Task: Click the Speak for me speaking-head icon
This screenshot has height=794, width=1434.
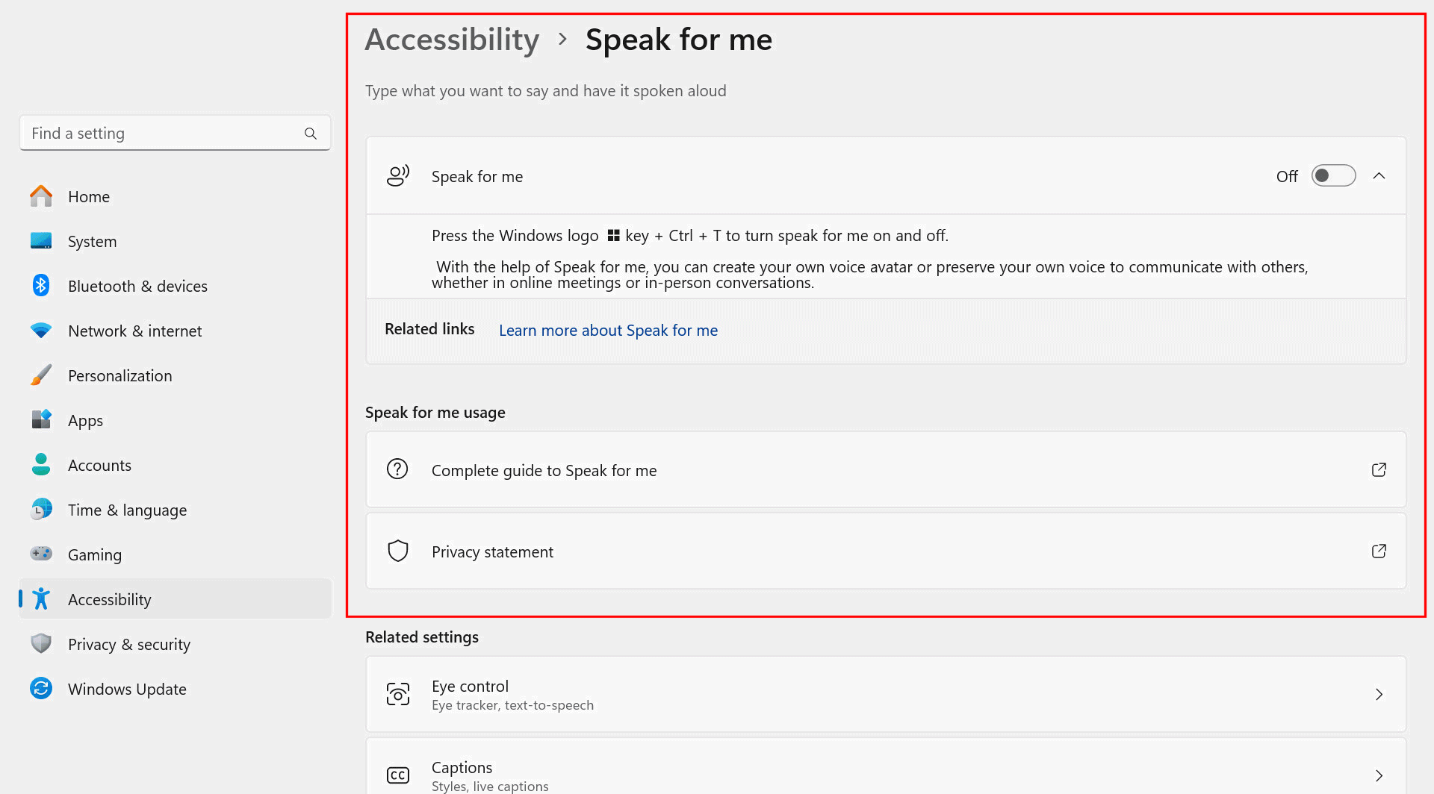Action: coord(398,176)
